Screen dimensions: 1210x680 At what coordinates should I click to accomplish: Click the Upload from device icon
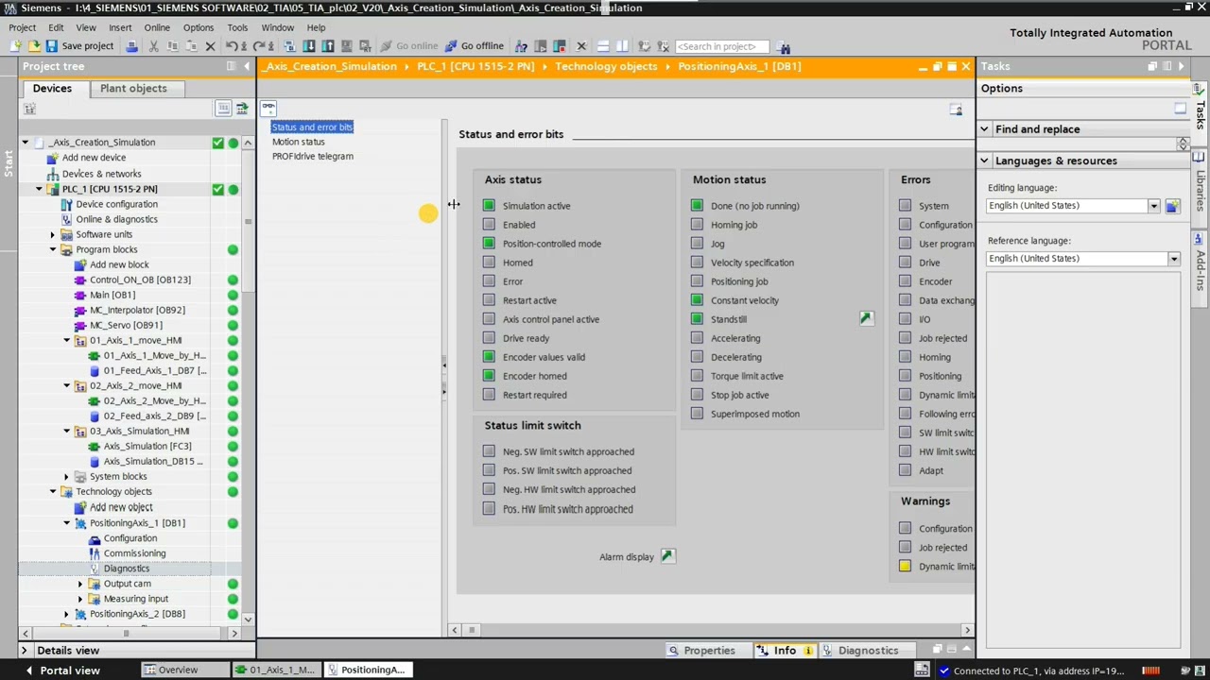point(327,46)
